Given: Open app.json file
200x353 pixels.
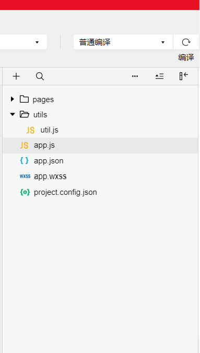Looking at the screenshot, I should (100, 161).
